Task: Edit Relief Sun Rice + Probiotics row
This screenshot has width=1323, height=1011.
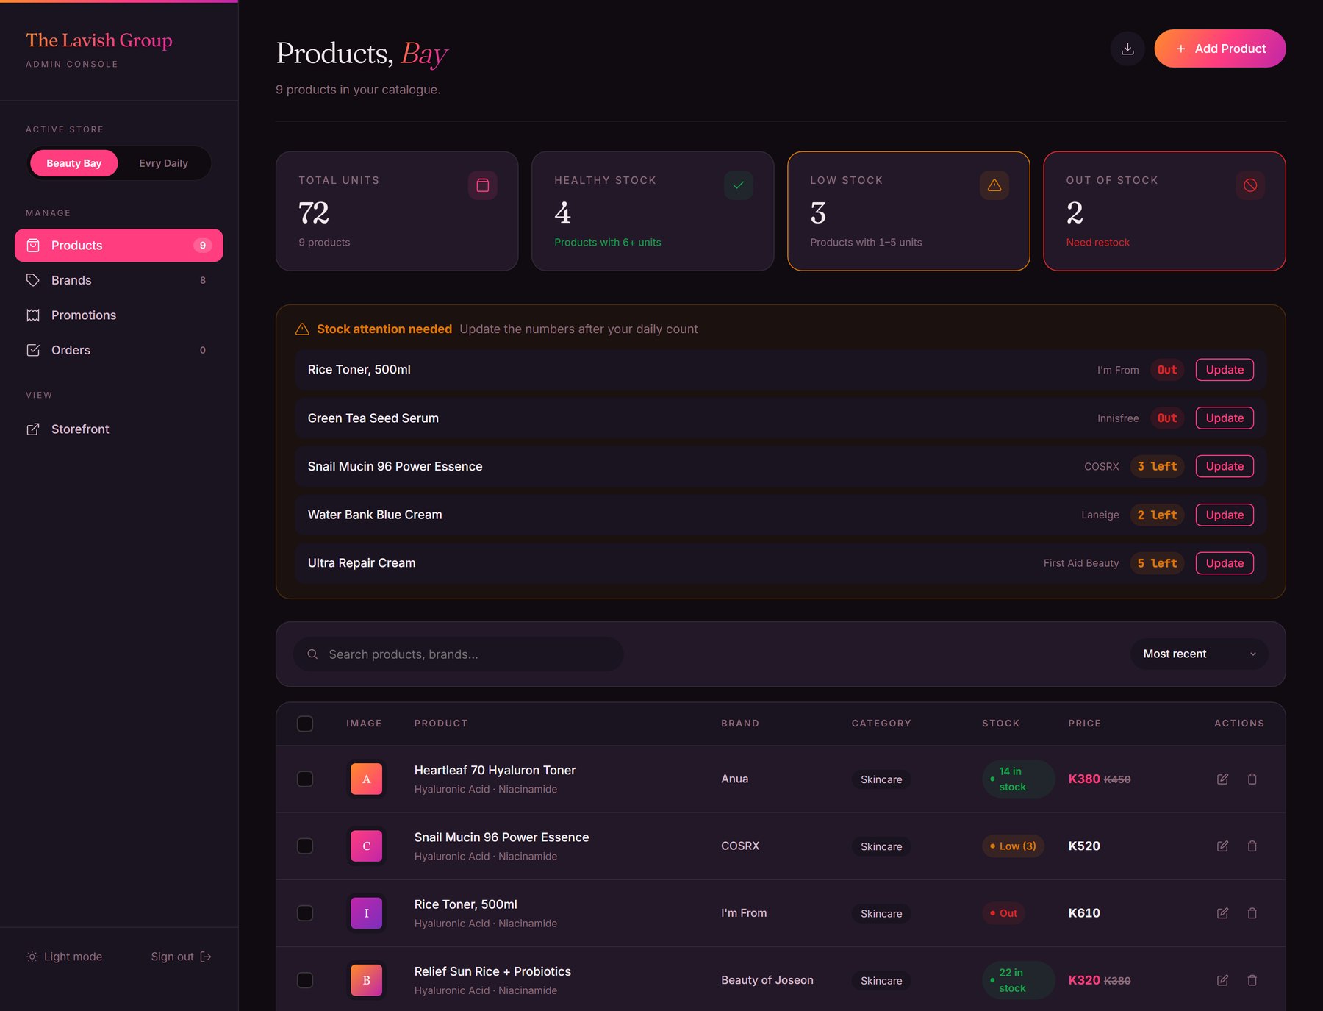Action: [1223, 980]
